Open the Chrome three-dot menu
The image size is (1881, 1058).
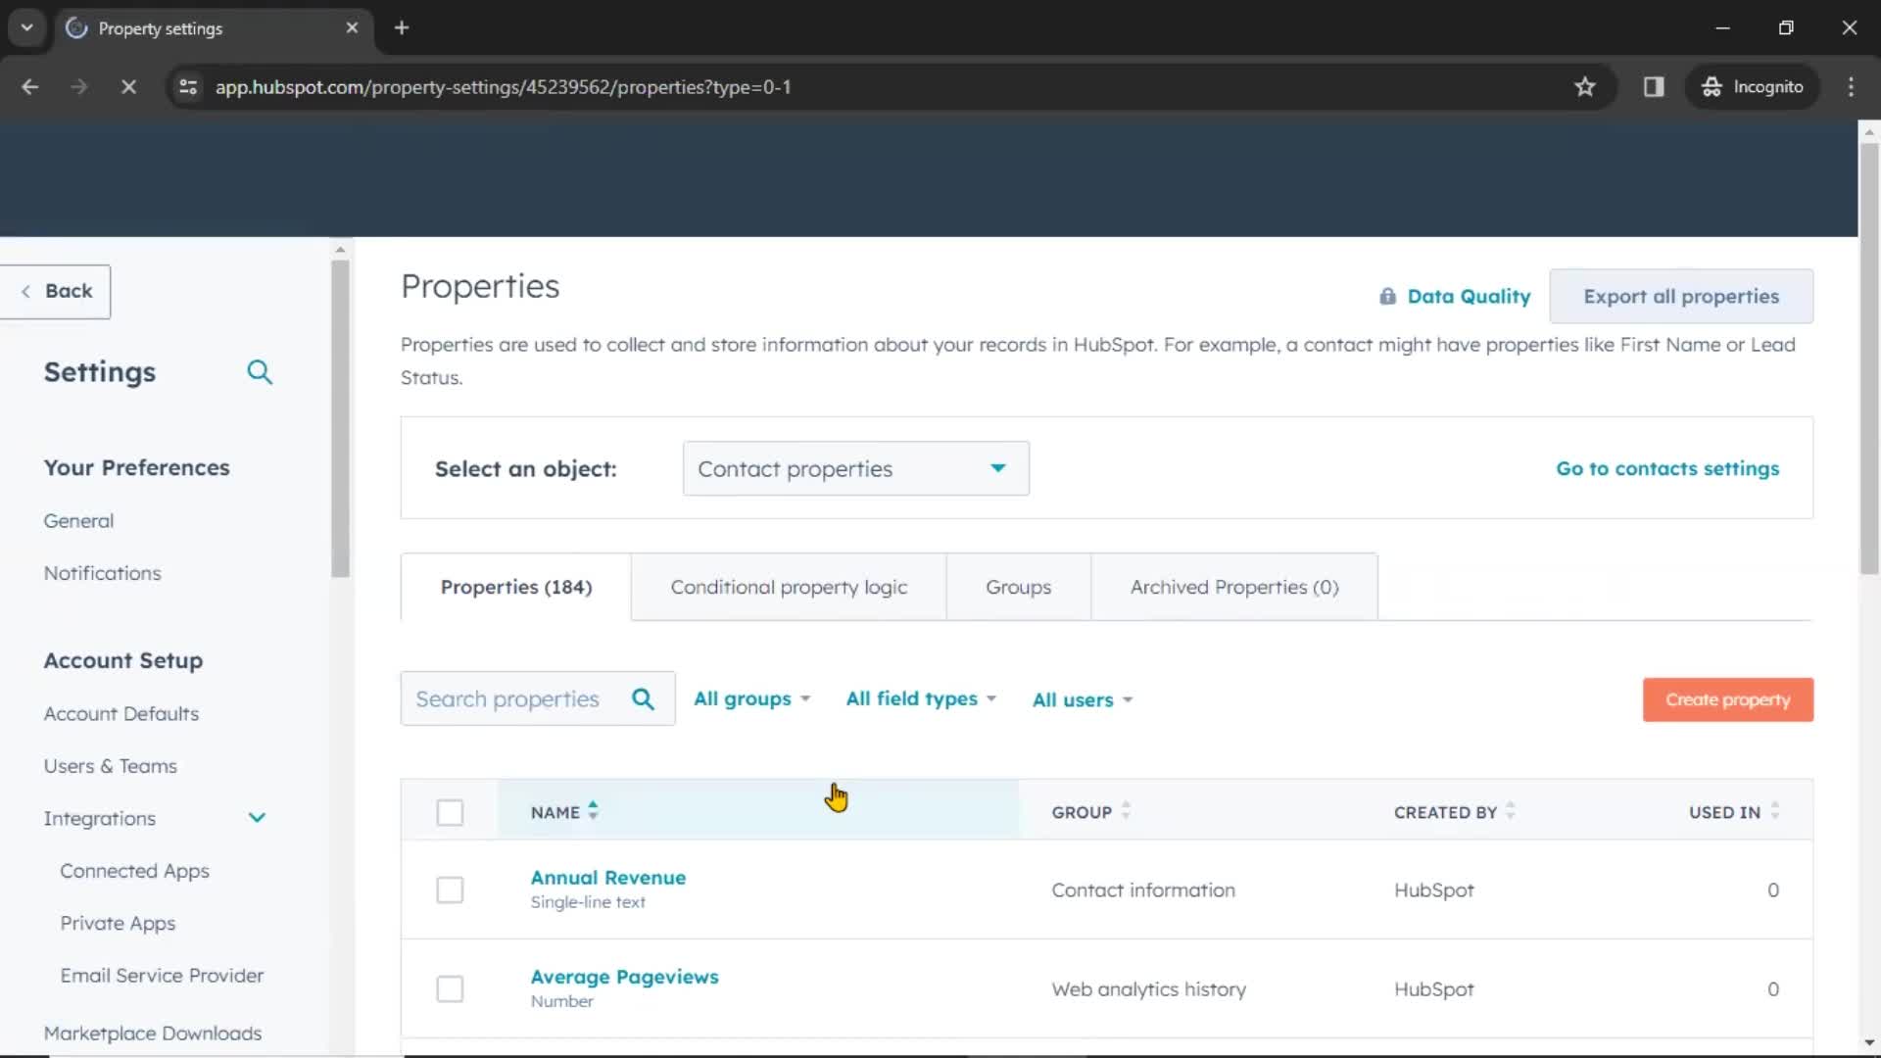click(1851, 87)
